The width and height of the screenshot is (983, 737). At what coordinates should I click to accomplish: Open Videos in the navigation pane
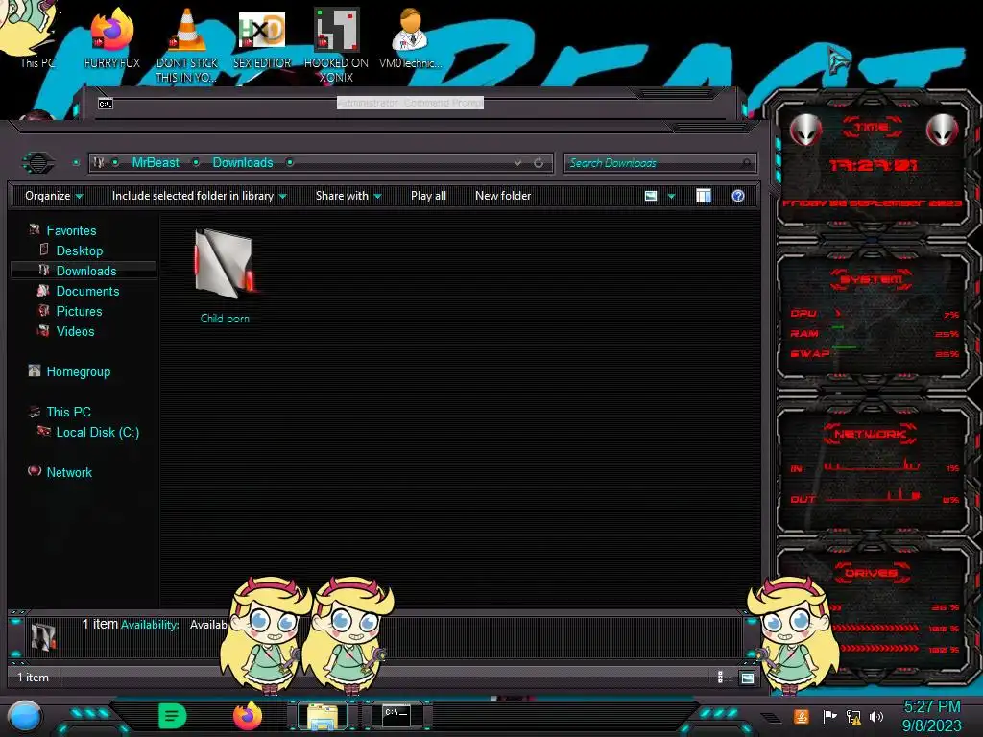(75, 331)
